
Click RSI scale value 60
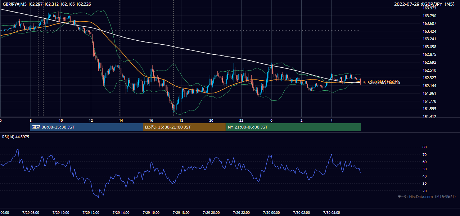click(424, 162)
